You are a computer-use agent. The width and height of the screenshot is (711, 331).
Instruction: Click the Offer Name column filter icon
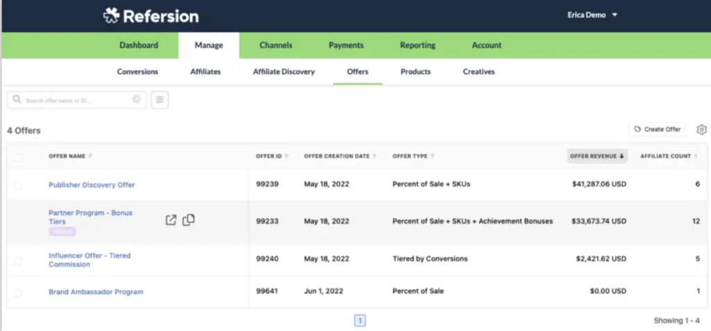pyautogui.click(x=90, y=156)
